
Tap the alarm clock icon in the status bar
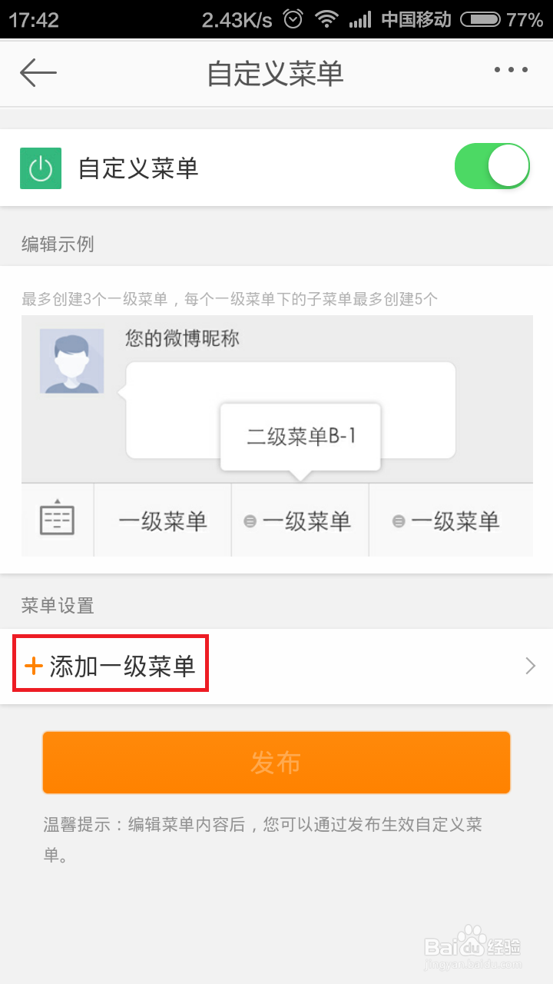(x=293, y=19)
